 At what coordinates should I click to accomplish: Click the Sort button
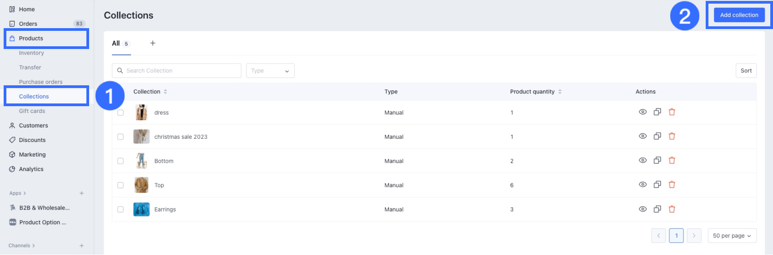point(746,71)
